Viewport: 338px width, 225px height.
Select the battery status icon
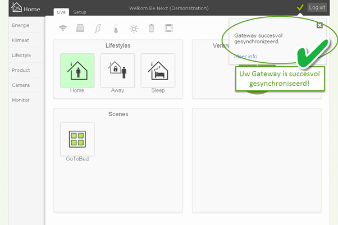tap(152, 28)
